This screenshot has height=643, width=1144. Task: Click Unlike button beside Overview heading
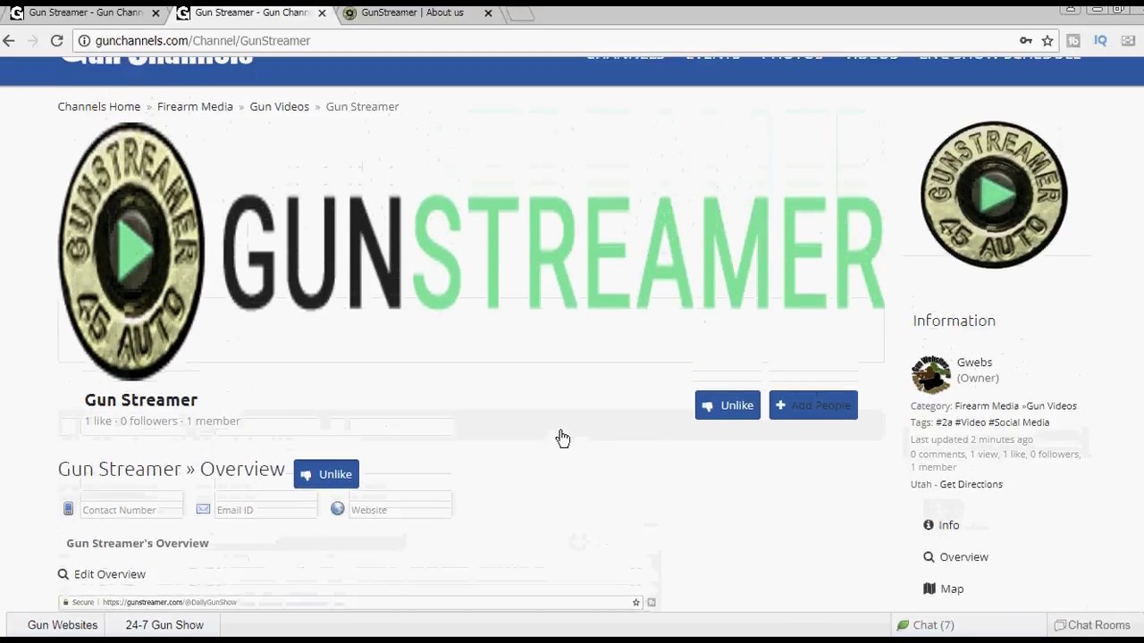(326, 474)
